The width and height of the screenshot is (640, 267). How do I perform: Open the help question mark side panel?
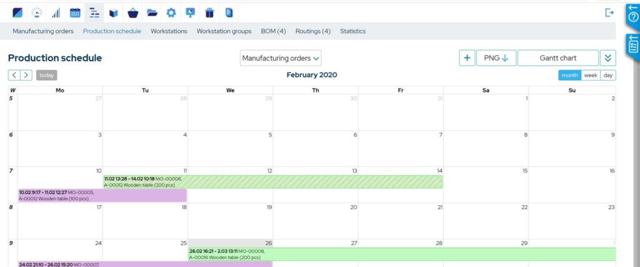[634, 16]
